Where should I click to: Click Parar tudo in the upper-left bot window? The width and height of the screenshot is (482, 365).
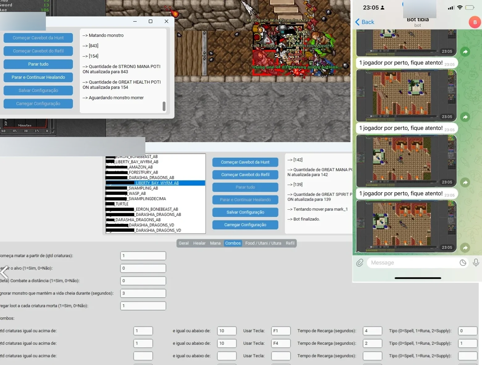tap(38, 64)
